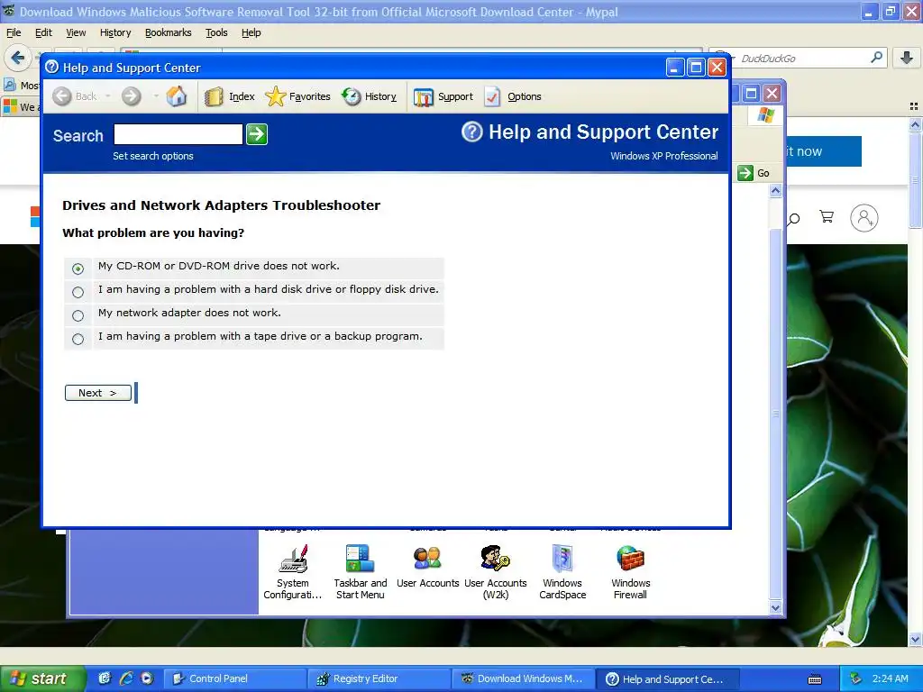Open Windows Firewall in Control Panel
923x692 pixels.
[x=630, y=572]
